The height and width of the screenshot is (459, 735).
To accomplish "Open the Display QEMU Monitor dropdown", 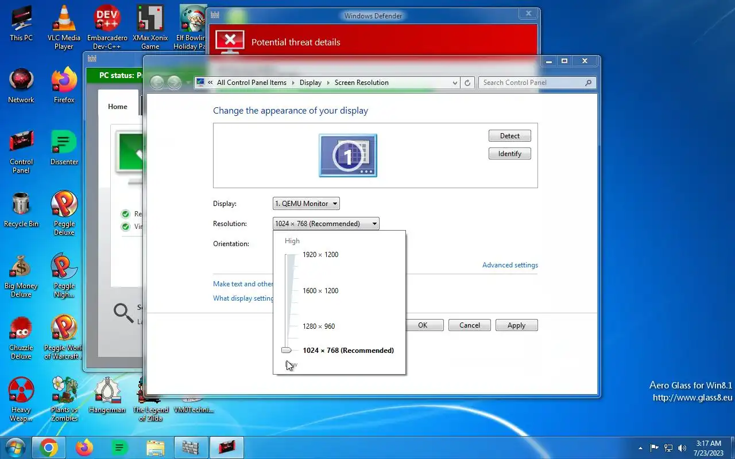I will pos(306,204).
